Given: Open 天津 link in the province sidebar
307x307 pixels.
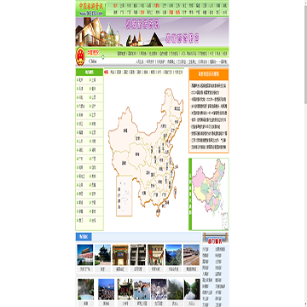Looking at the screenshot, I should click(81, 89).
